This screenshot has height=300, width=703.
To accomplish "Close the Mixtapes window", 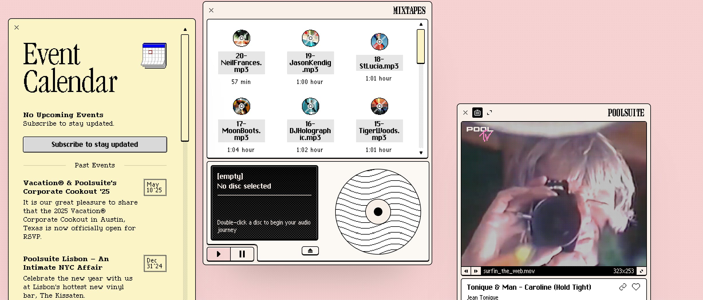I will (x=211, y=10).
